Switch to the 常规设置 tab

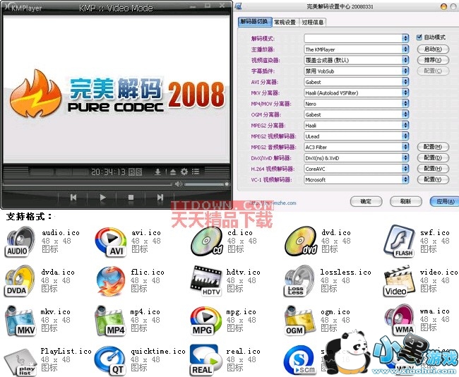[x=285, y=23]
